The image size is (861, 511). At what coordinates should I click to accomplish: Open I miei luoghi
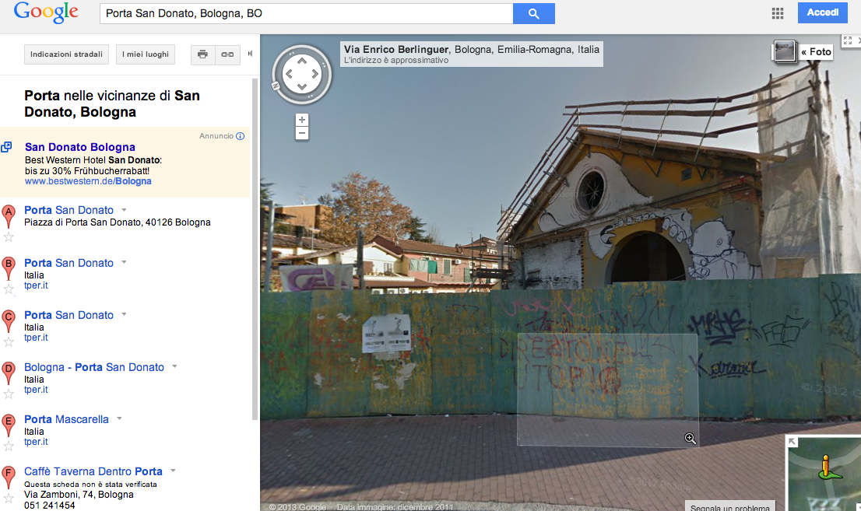146,54
